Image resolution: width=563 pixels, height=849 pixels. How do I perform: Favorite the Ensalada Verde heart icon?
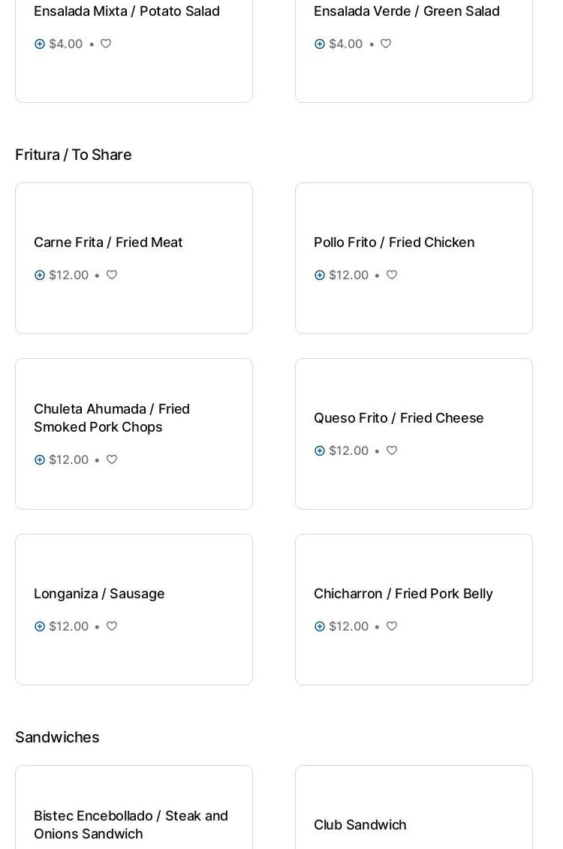[386, 44]
